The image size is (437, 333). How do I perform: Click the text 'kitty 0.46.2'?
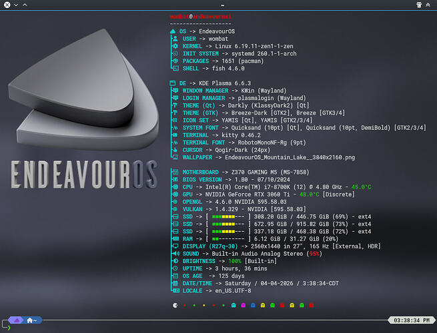pyautogui.click(x=241, y=135)
